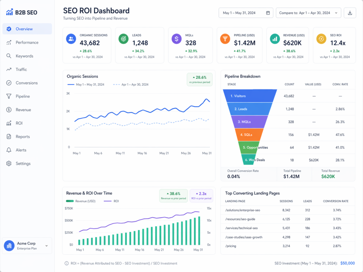Click the Alerts bell icon
Image resolution: width=363 pixels, height=272 pixels.
tap(9, 150)
